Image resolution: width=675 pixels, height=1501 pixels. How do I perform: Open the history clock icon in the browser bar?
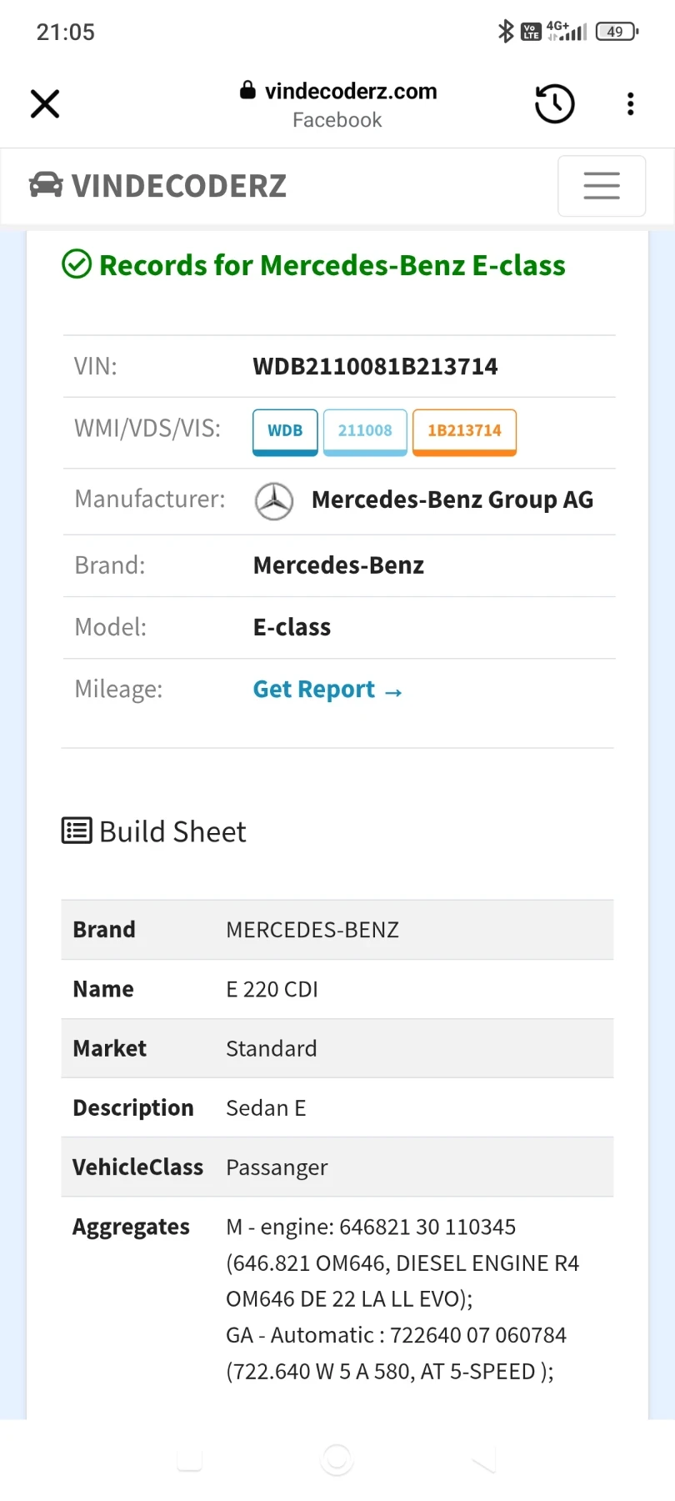coord(554,104)
